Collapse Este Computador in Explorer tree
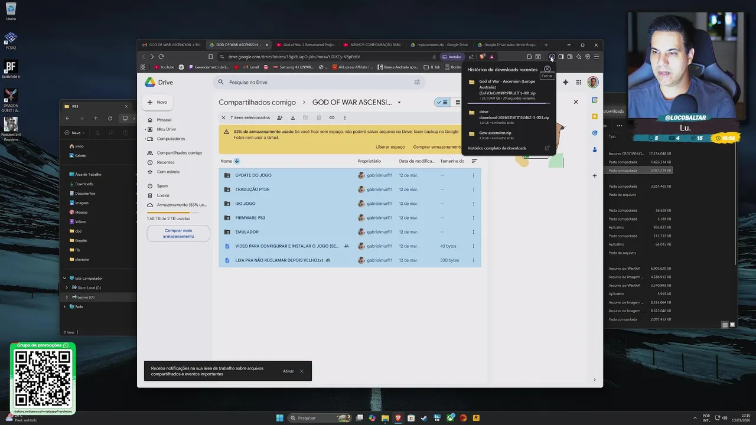The image size is (756, 425). tap(65, 278)
